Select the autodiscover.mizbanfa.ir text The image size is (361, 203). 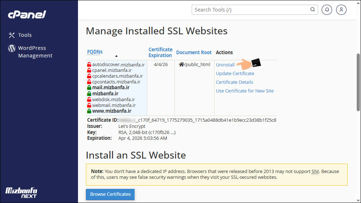point(118,65)
